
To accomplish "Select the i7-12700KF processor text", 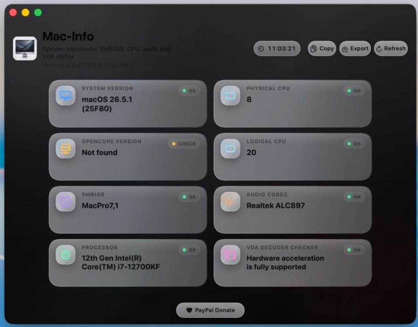I will point(121,262).
